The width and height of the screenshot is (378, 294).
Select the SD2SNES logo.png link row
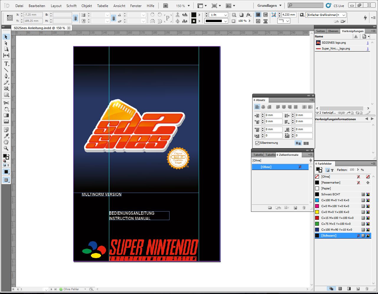click(x=343, y=43)
